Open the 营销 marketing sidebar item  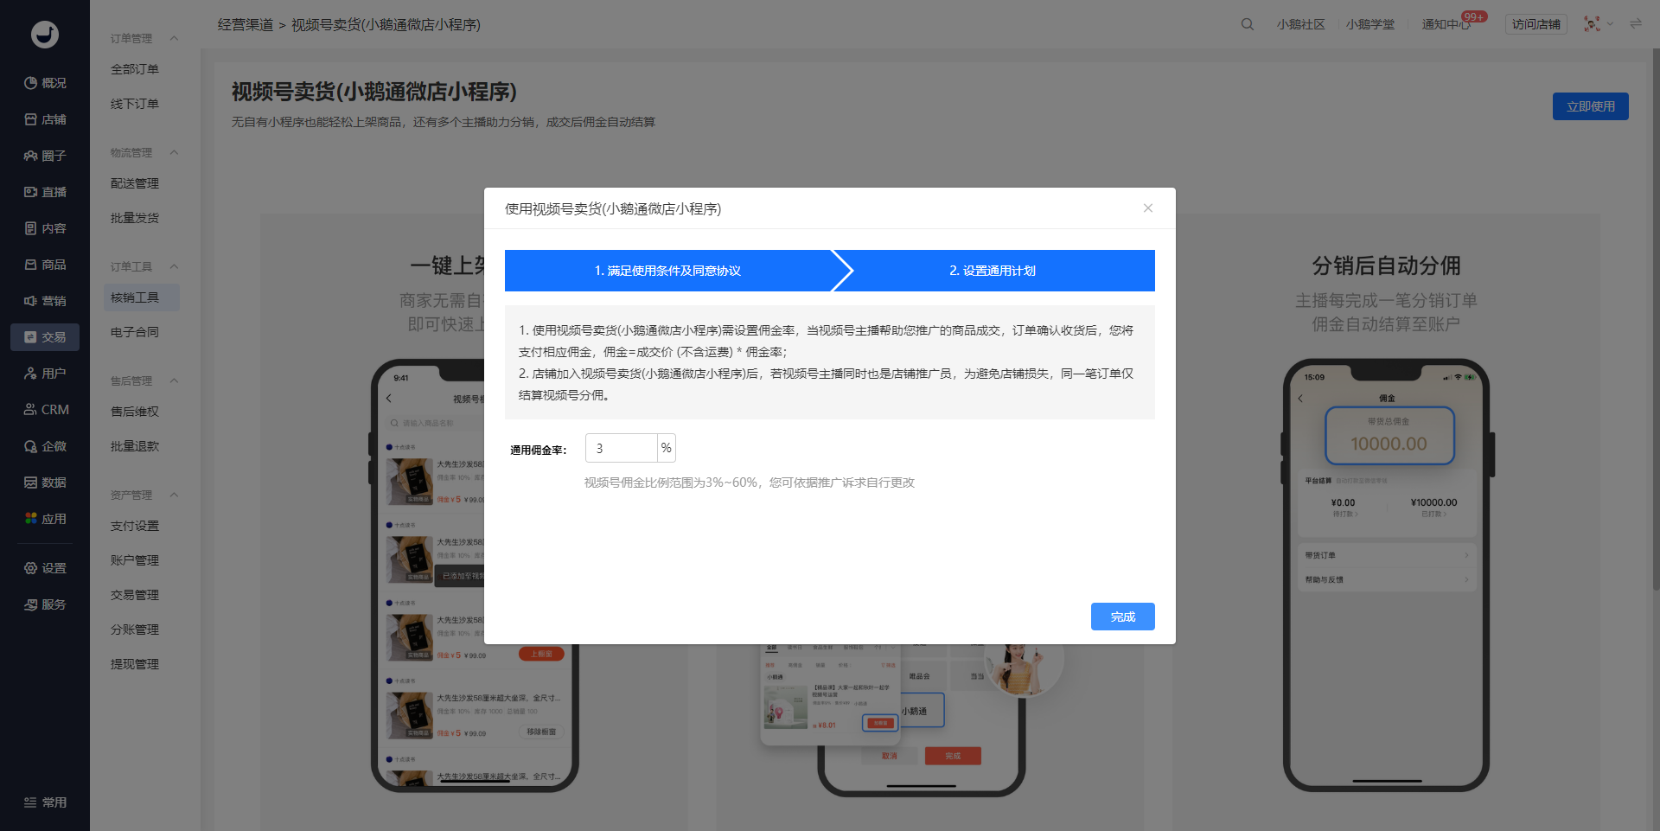tap(45, 301)
